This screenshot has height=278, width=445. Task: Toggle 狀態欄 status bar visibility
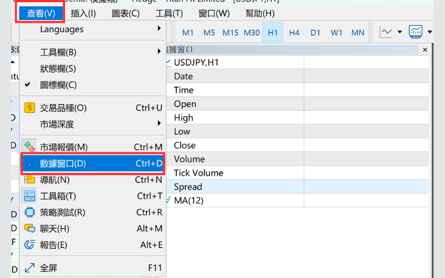(58, 69)
